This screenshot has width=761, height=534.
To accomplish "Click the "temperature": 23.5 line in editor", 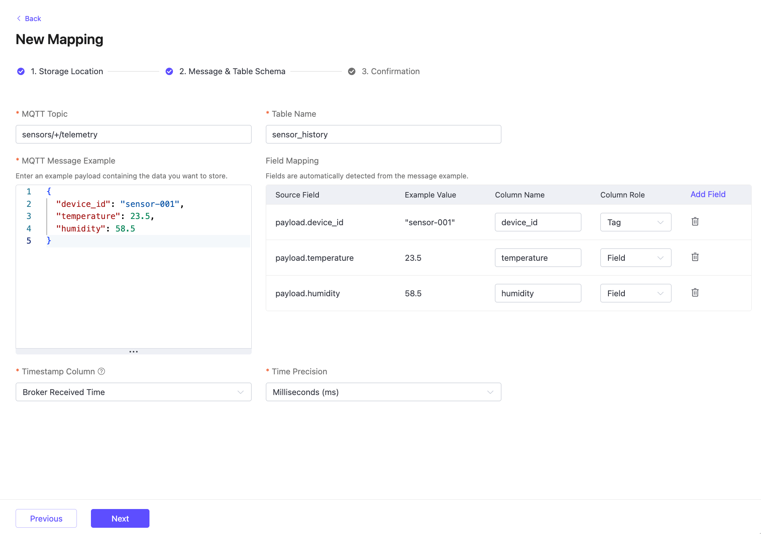I will tap(105, 216).
